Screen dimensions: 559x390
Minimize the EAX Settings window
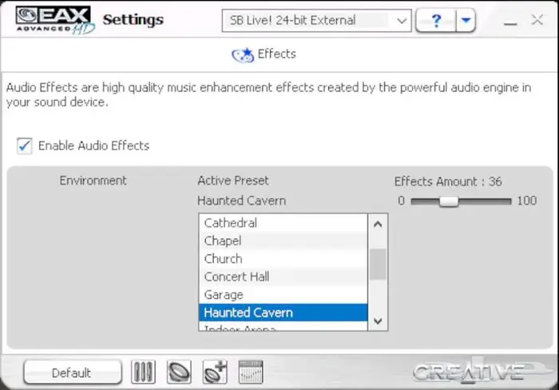coord(509,21)
